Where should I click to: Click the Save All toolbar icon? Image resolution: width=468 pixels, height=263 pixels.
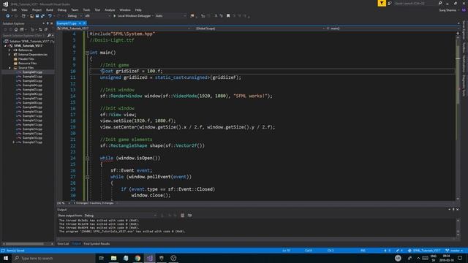pos(42,16)
